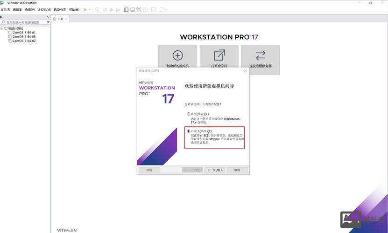Viewport: 388px width, 233px height.
Task: Click the 帮助 button in the wizard
Action: coord(149,170)
